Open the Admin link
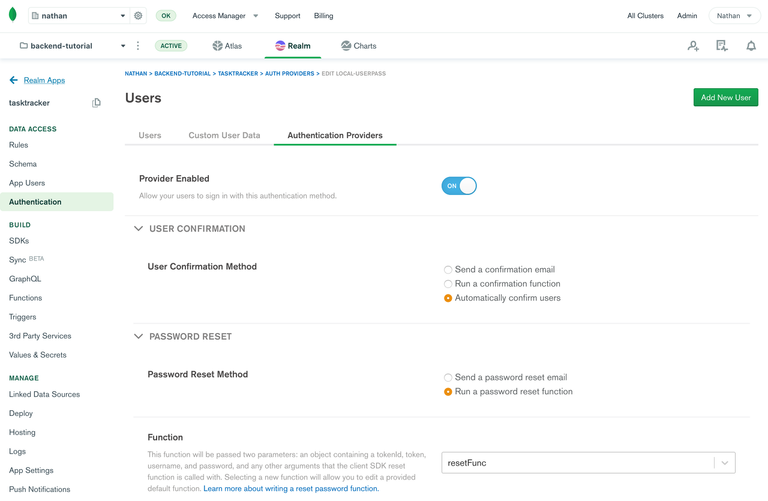 tap(687, 16)
